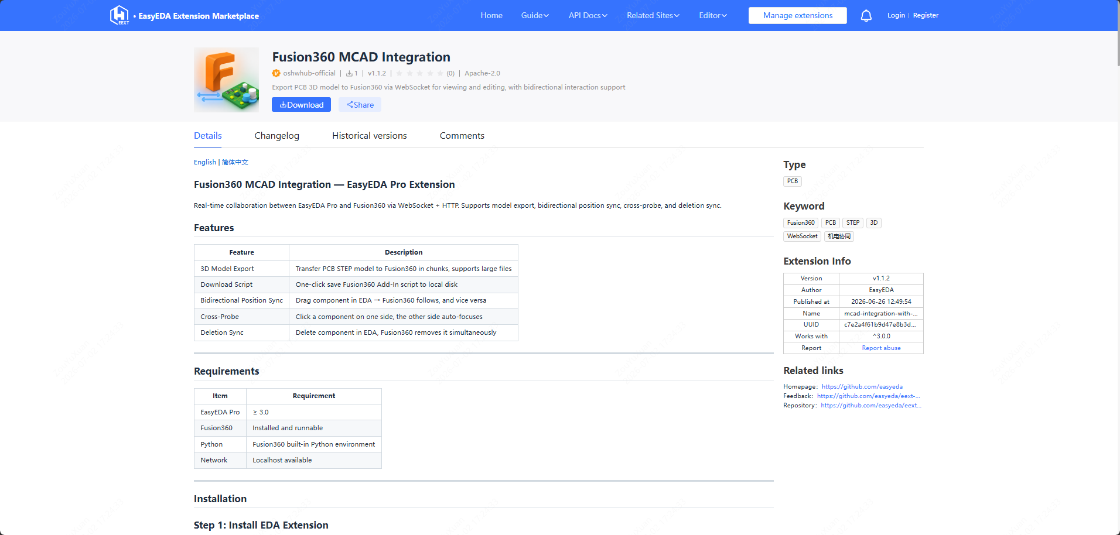Open the Historical versions tab
The width and height of the screenshot is (1120, 535).
pos(369,136)
